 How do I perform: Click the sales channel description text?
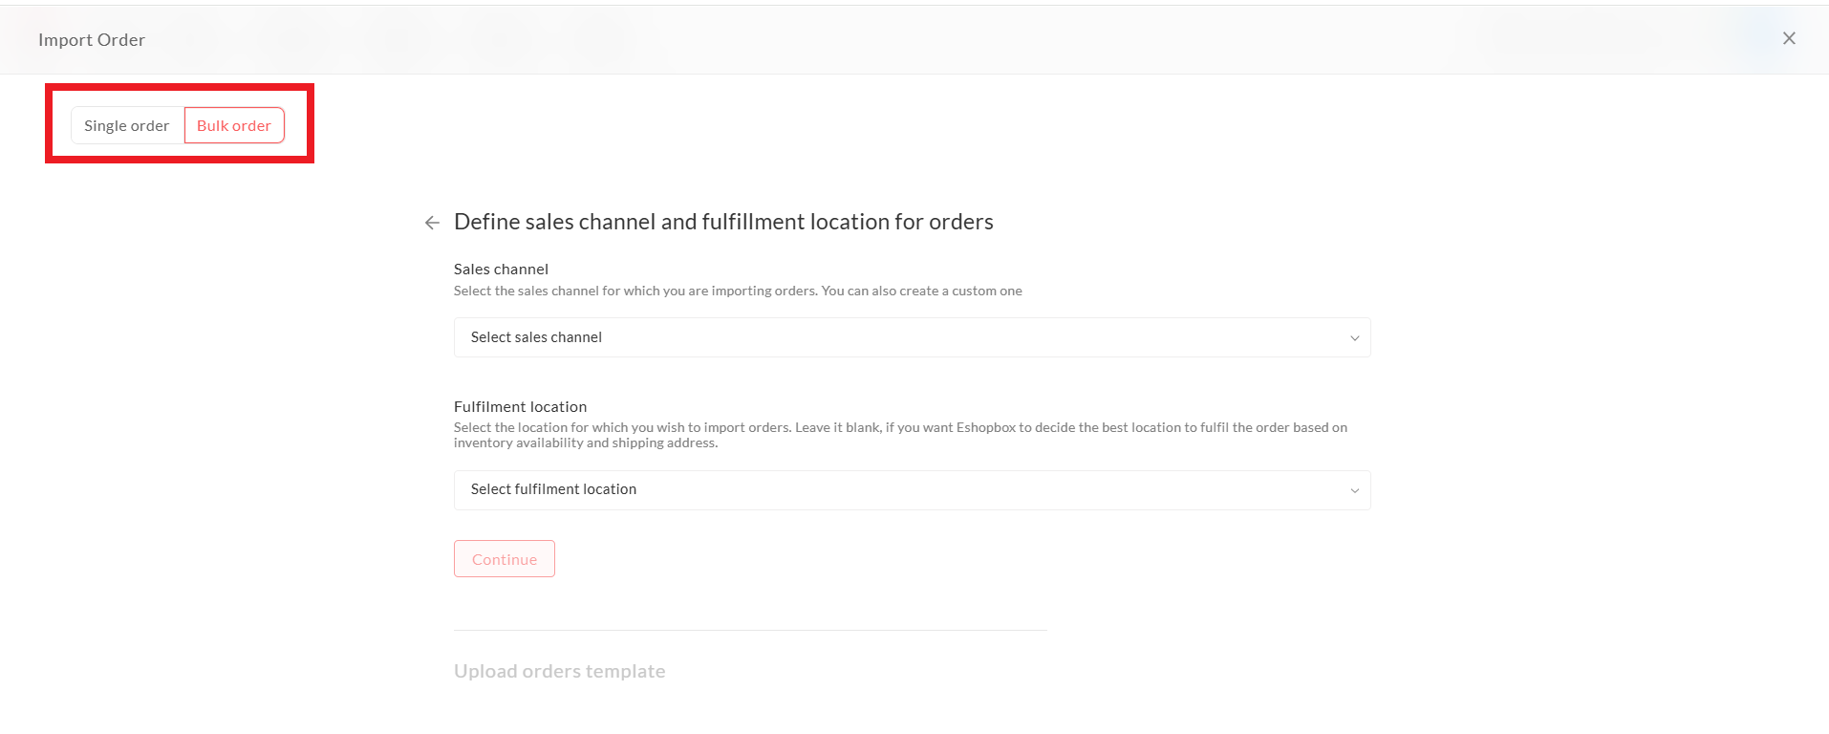[x=669, y=291]
